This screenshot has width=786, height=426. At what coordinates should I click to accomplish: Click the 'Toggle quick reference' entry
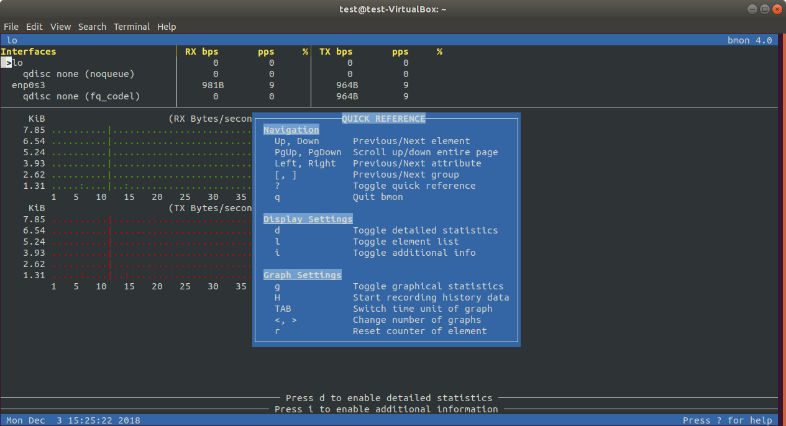(414, 186)
